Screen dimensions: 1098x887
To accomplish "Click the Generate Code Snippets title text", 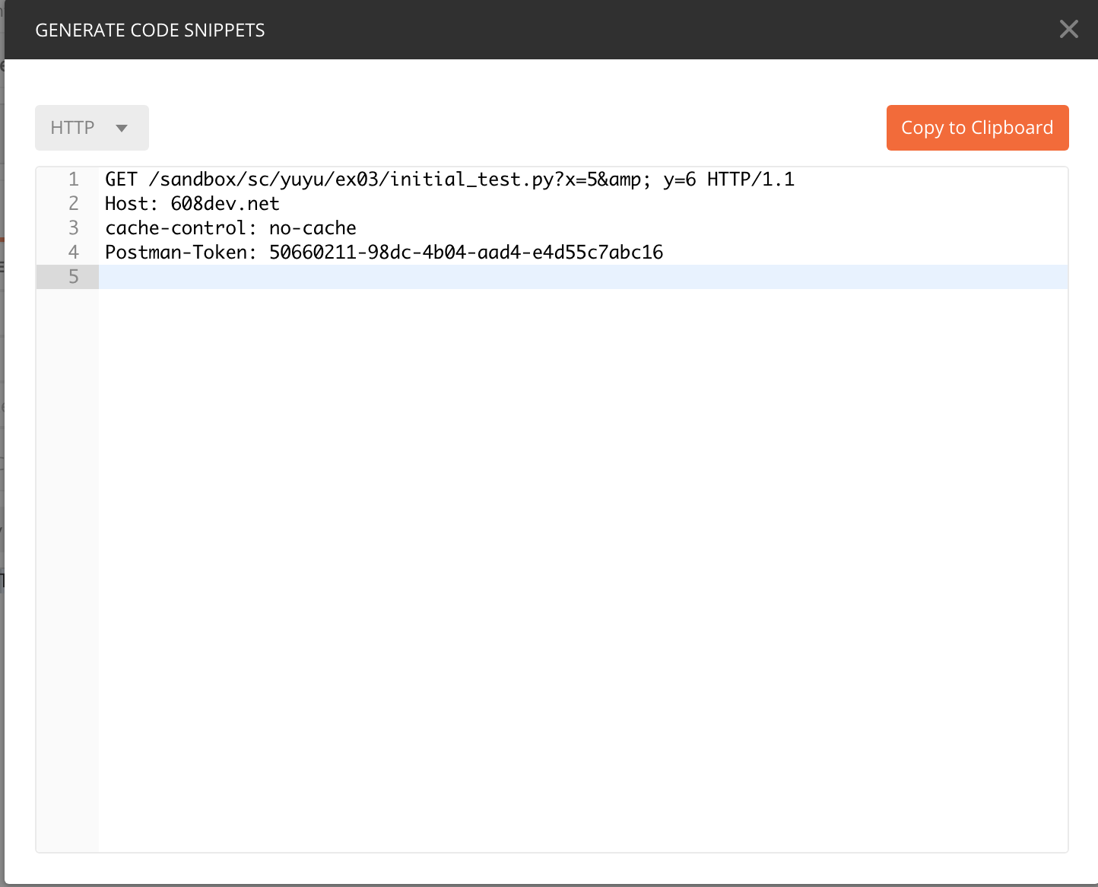I will tap(150, 30).
